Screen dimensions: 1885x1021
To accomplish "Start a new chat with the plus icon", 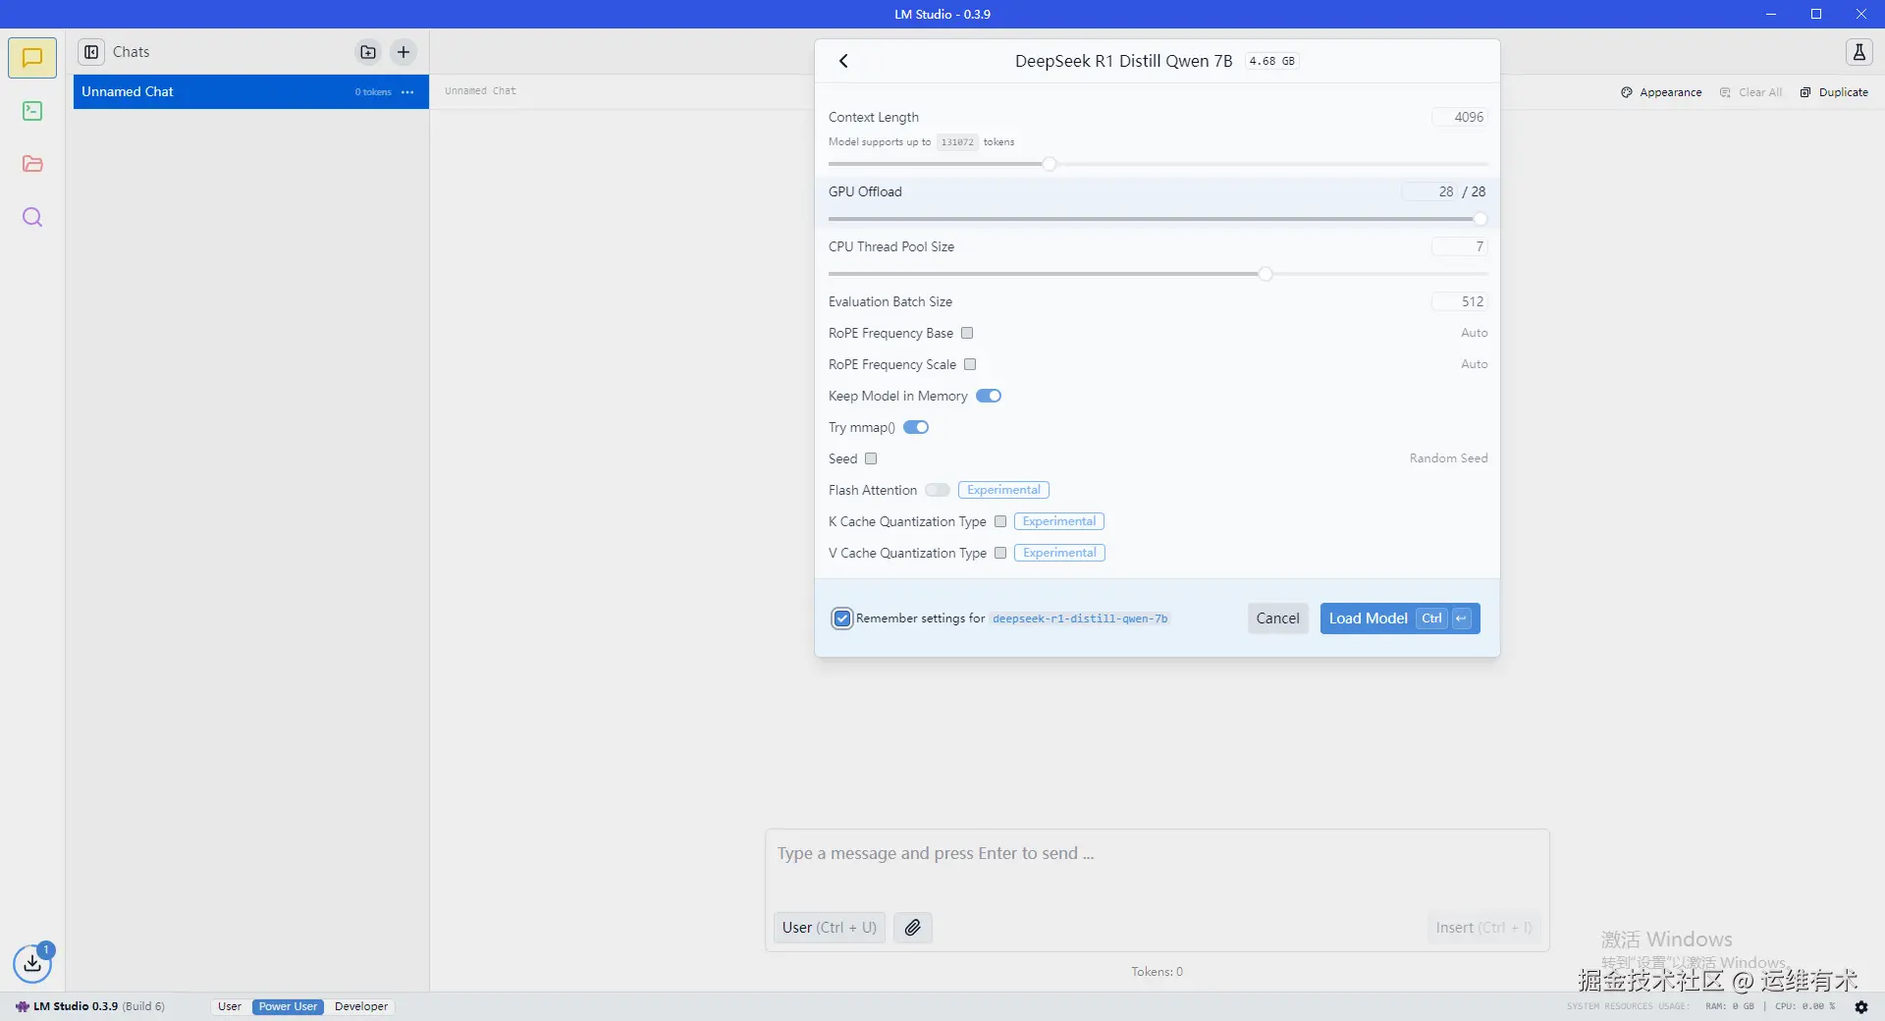I will click(403, 52).
